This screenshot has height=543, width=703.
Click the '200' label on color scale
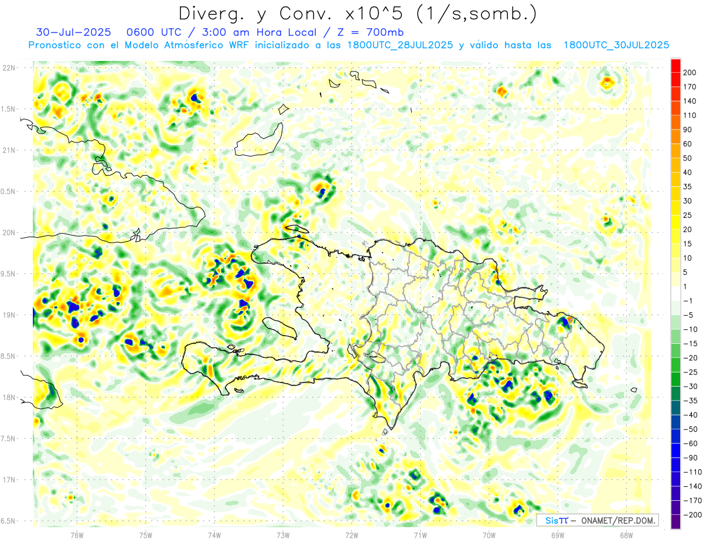pyautogui.click(x=691, y=72)
